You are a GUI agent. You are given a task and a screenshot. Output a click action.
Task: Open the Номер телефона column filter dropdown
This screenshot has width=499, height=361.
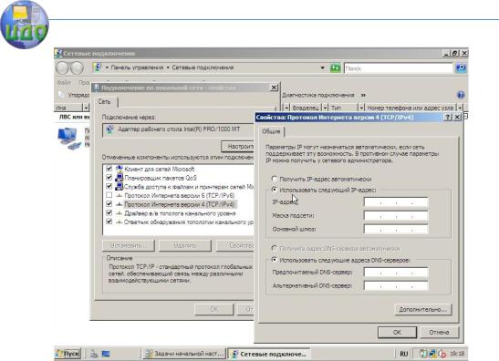tap(460, 108)
